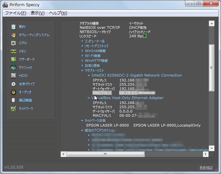This screenshot has width=221, height=174.
Task: Open the オーディオ speaker icon
Action: pos(13,92)
